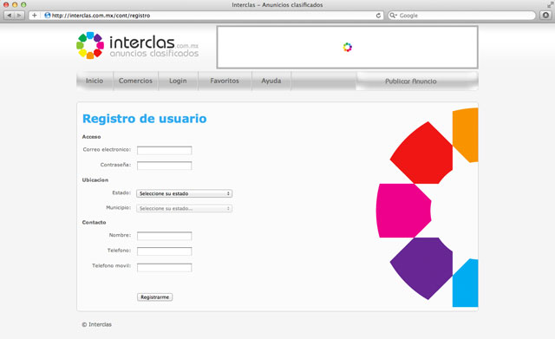The image size is (555, 339).
Task: Click the Ubicacion section label
Action: 95,179
